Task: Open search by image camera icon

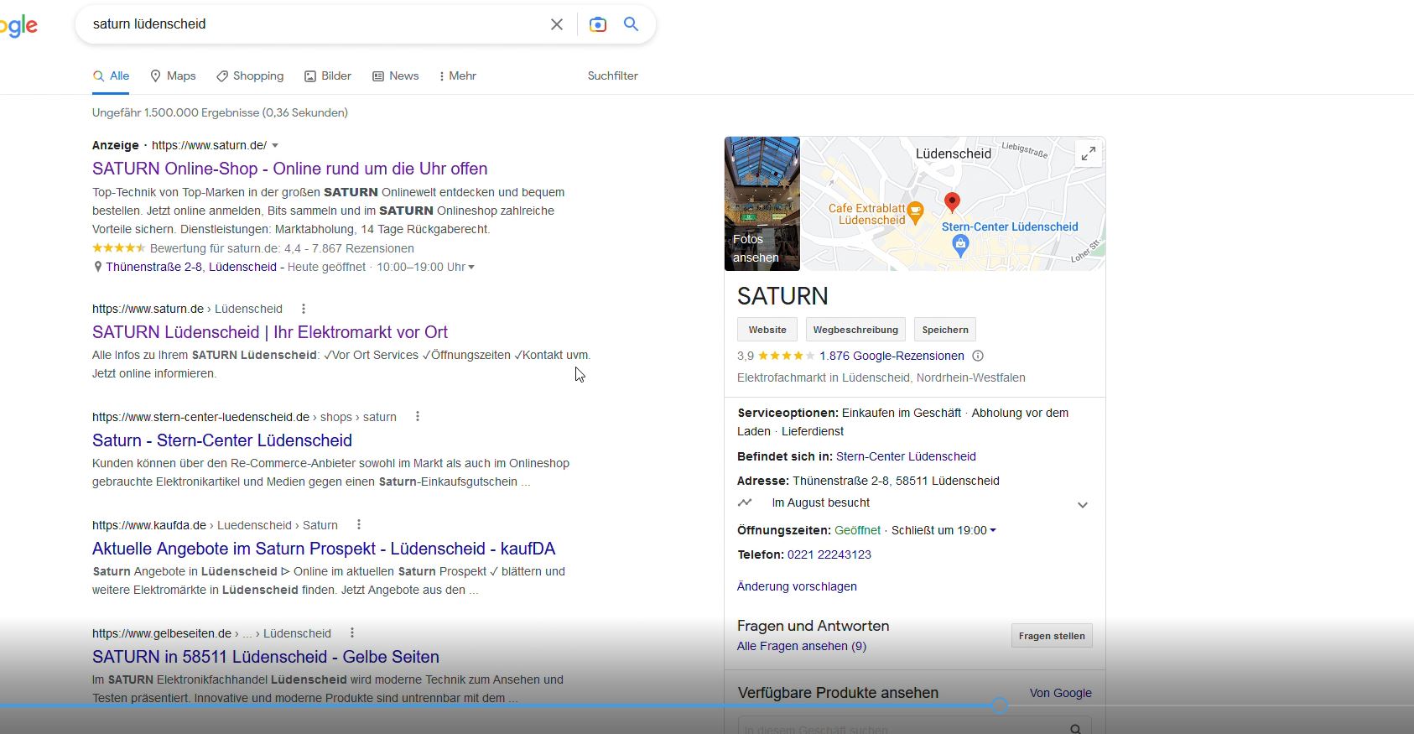Action: pyautogui.click(x=598, y=24)
